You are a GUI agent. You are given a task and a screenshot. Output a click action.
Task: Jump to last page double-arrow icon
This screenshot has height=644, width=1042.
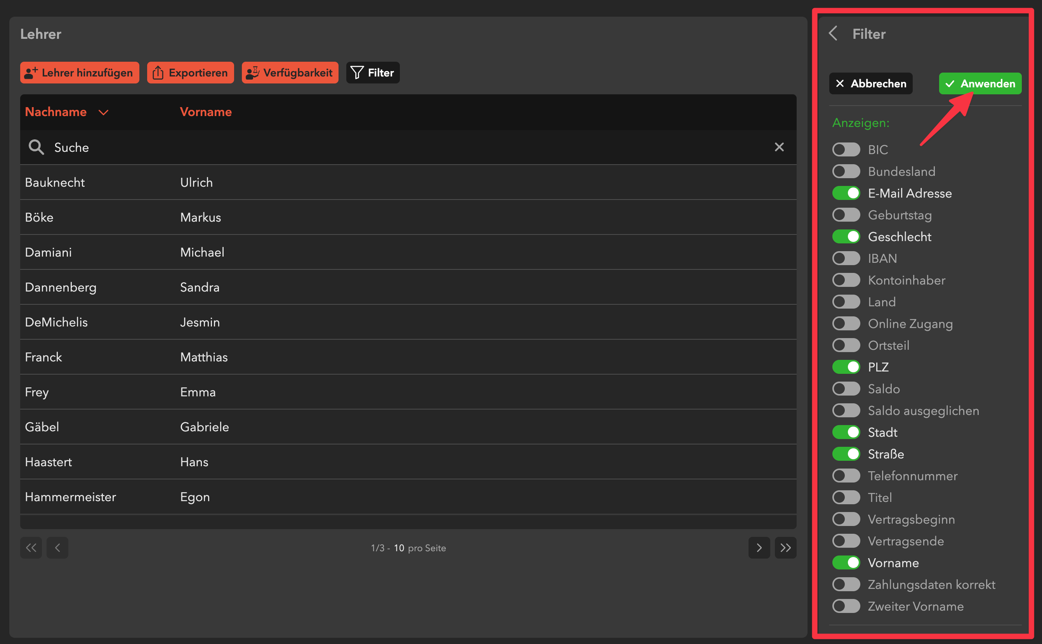click(785, 548)
